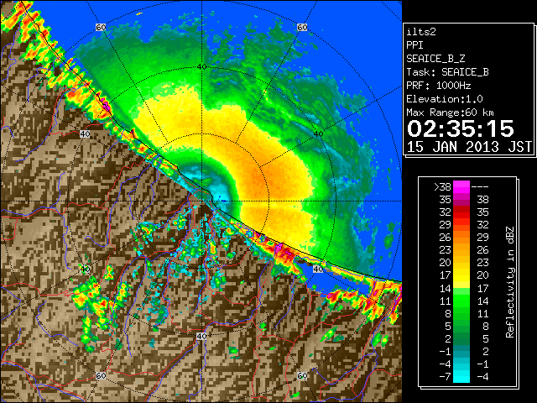Select the "Task: SEAICE_B" line

(447, 72)
